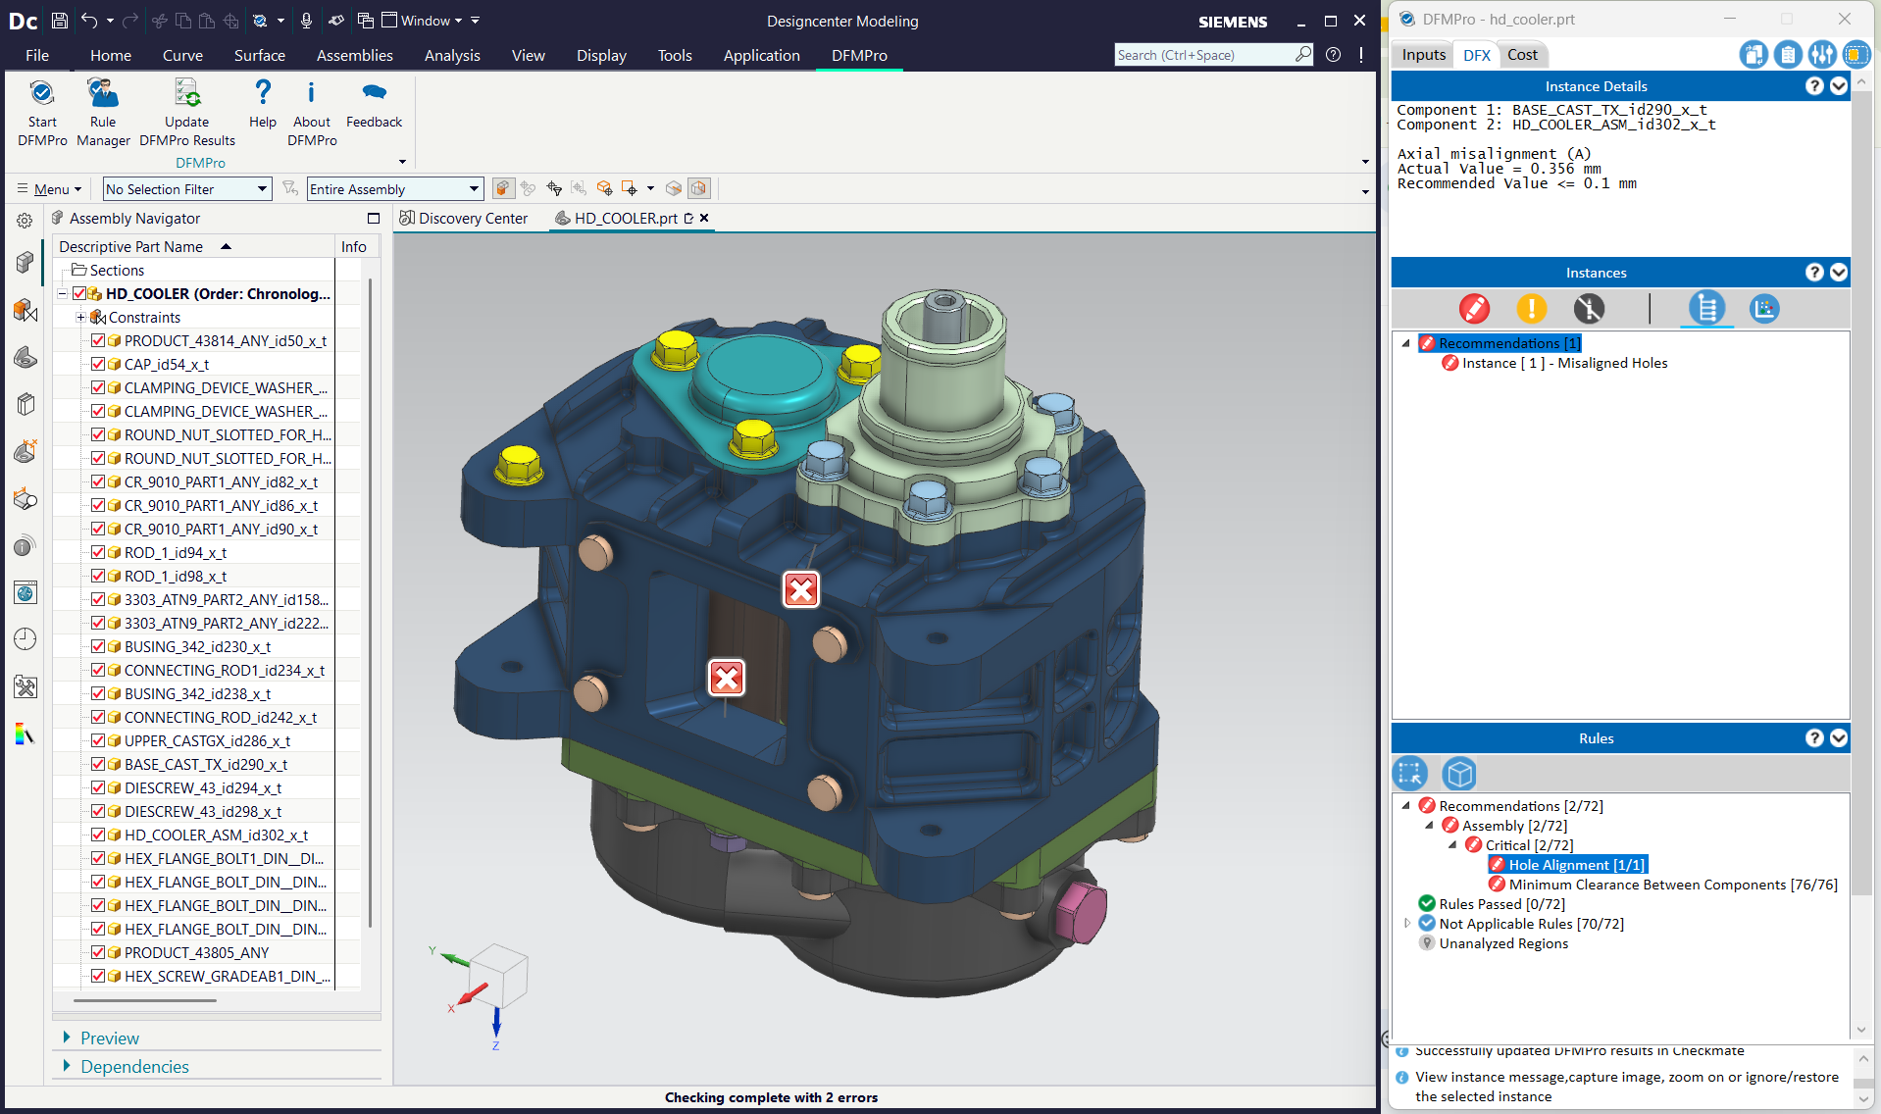Open the History clock sidebar icon
This screenshot has height=1114, width=1881.
pos(25,639)
